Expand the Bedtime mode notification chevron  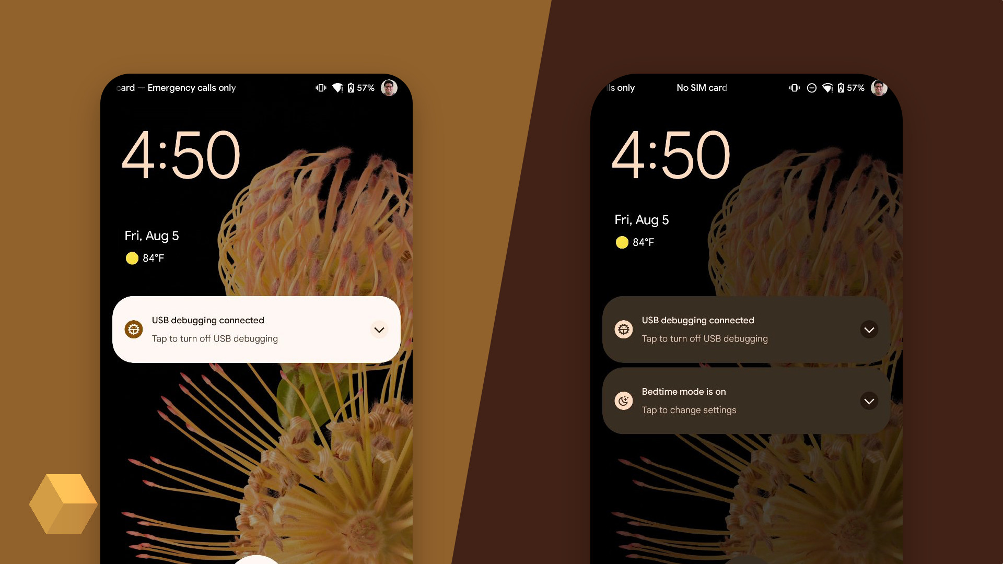point(869,401)
